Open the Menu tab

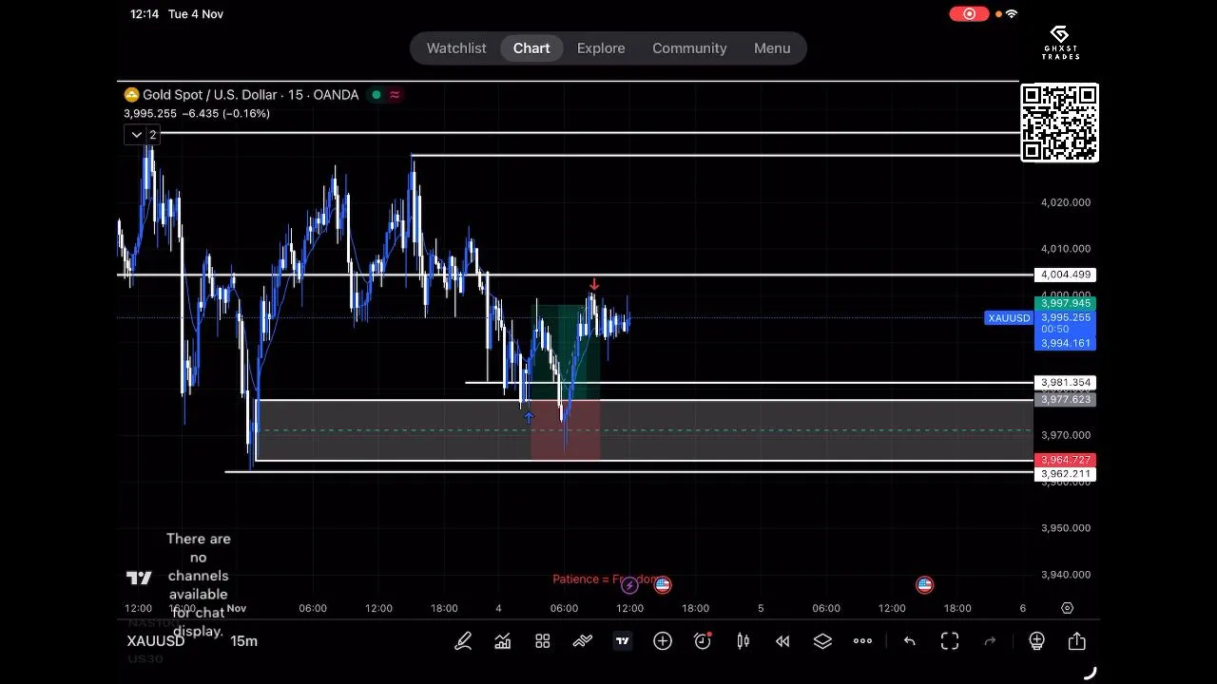(x=772, y=48)
